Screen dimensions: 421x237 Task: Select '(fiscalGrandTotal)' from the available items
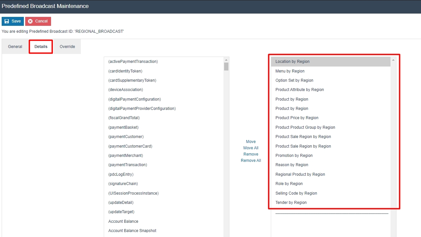124,118
